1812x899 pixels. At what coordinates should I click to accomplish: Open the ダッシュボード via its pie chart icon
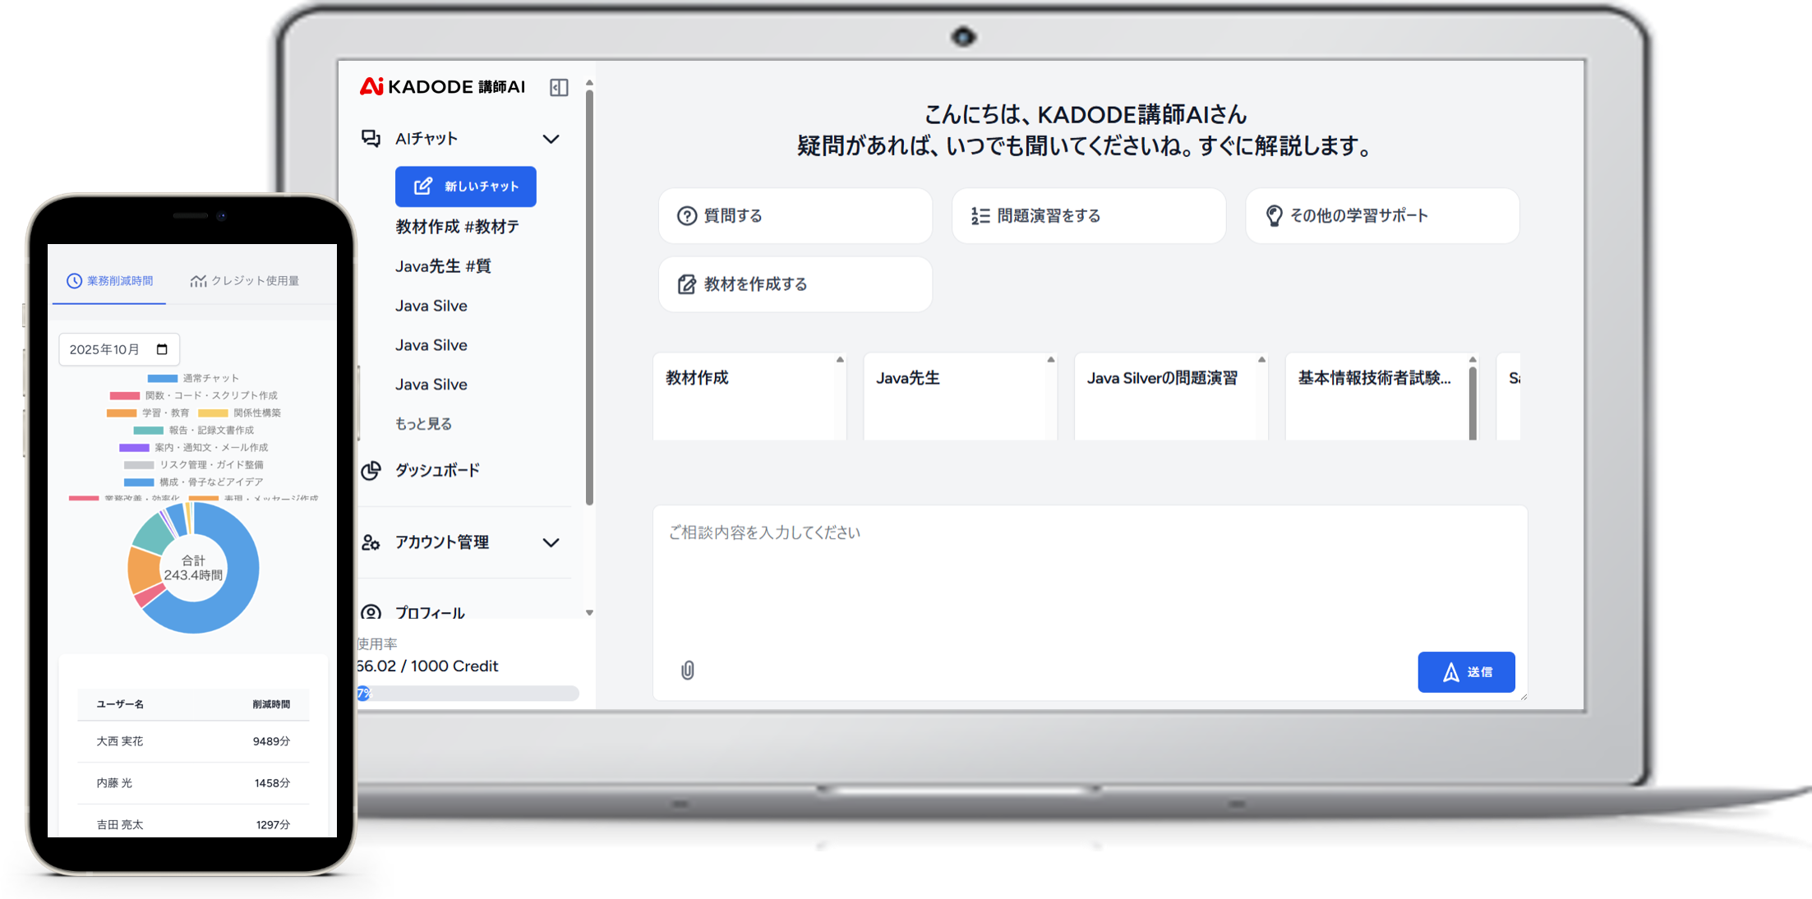point(371,470)
